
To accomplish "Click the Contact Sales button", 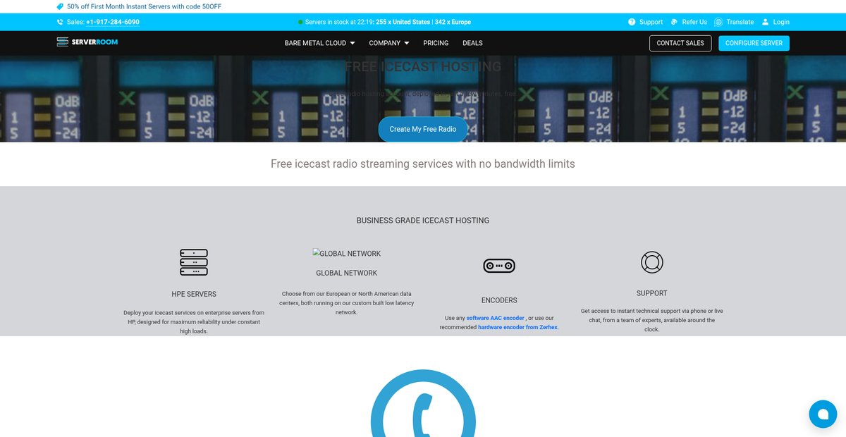I will (680, 43).
